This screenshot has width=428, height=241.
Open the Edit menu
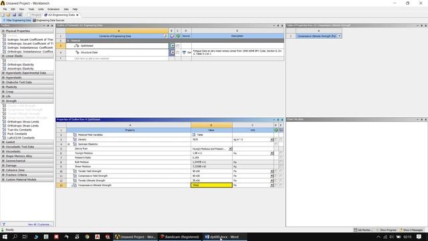pyautogui.click(x=13, y=9)
